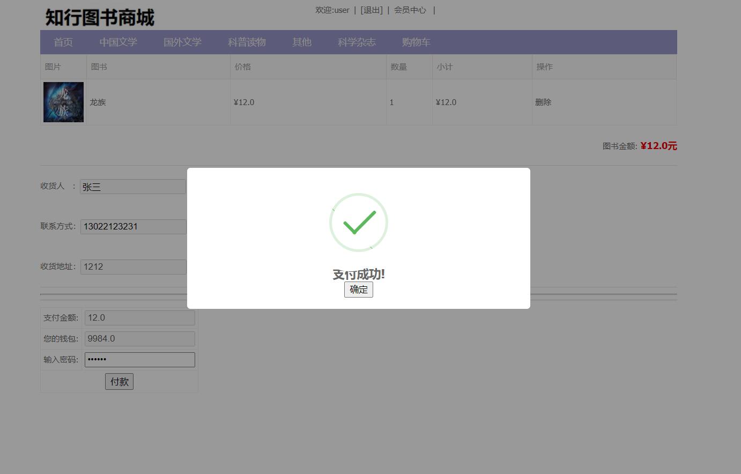Click the green checkmark success icon
Screen dimensions: 741x474
[358, 222]
